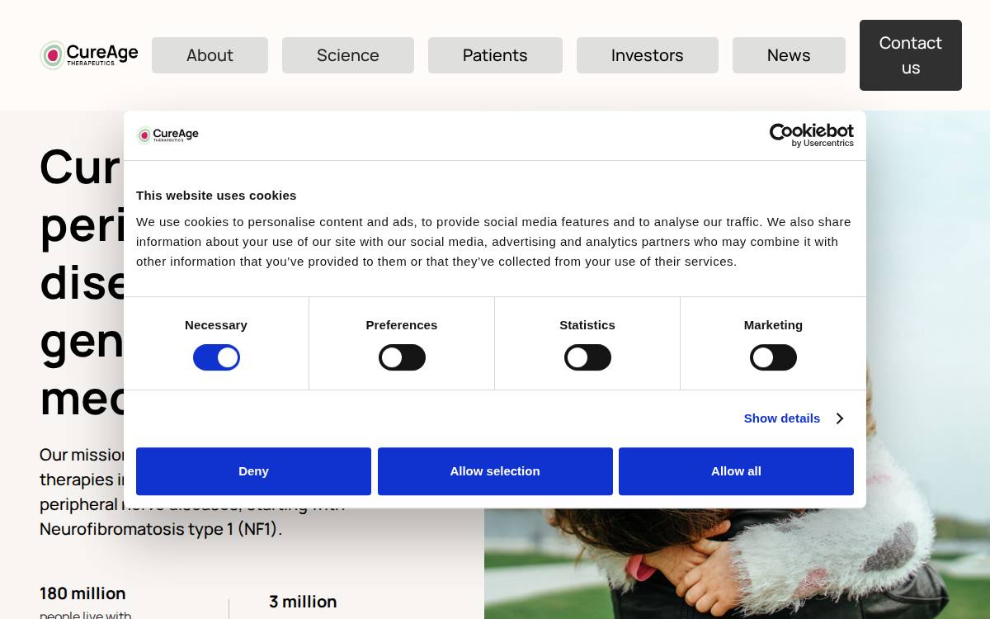Enable the Preferences cookies switch
The image size is (990, 619).
pos(402,357)
